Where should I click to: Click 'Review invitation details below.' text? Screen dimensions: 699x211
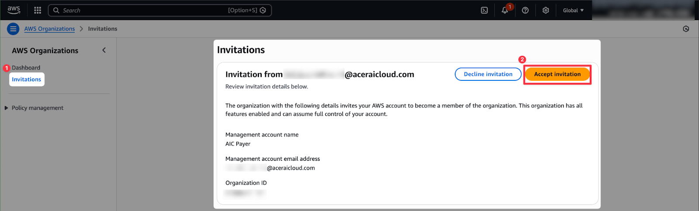click(266, 86)
